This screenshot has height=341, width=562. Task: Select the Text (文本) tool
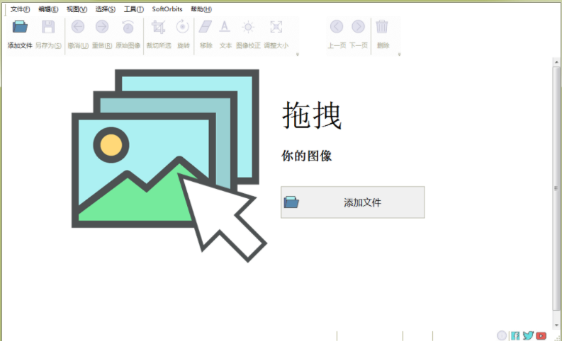[x=225, y=27]
